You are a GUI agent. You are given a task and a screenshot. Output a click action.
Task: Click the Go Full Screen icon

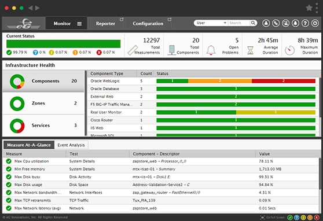tap(262, 218)
